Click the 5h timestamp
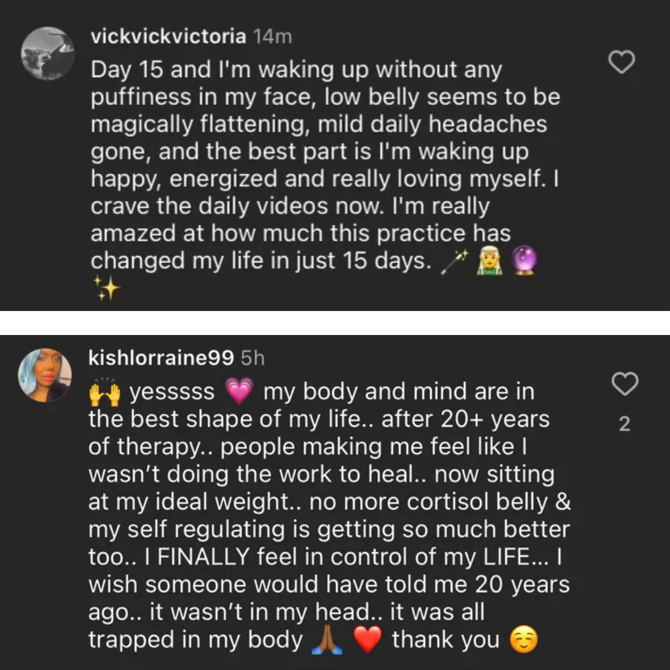 [252, 358]
